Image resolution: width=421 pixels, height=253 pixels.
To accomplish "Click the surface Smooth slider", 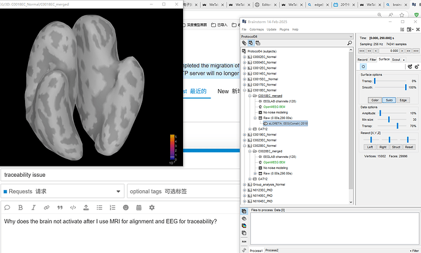I will tap(390, 87).
